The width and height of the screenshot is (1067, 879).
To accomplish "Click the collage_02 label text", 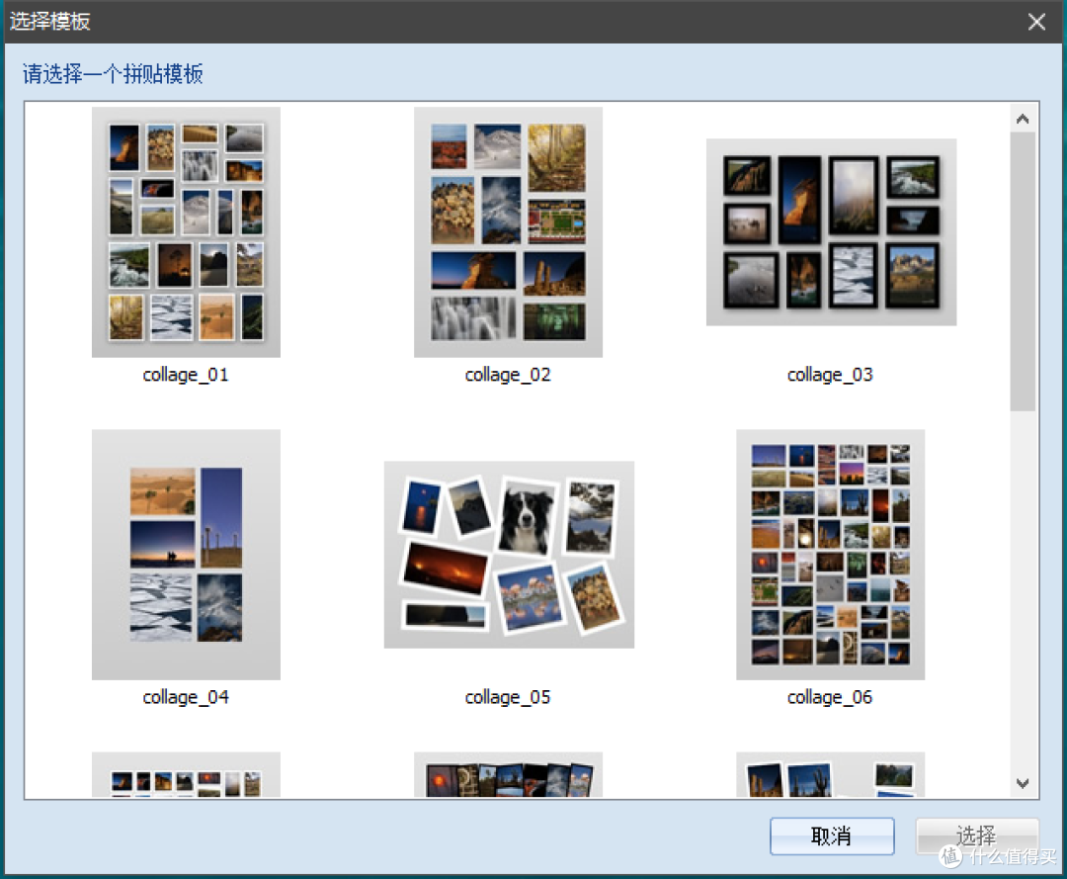I will [x=508, y=375].
